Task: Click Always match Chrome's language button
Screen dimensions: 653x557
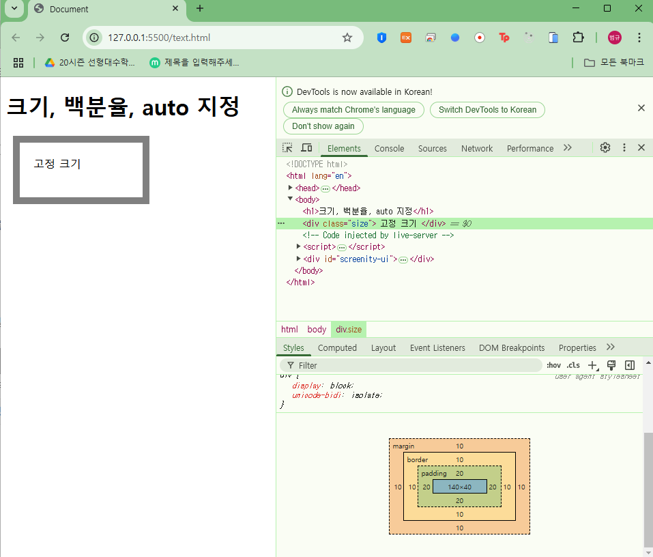Action: 353,110
